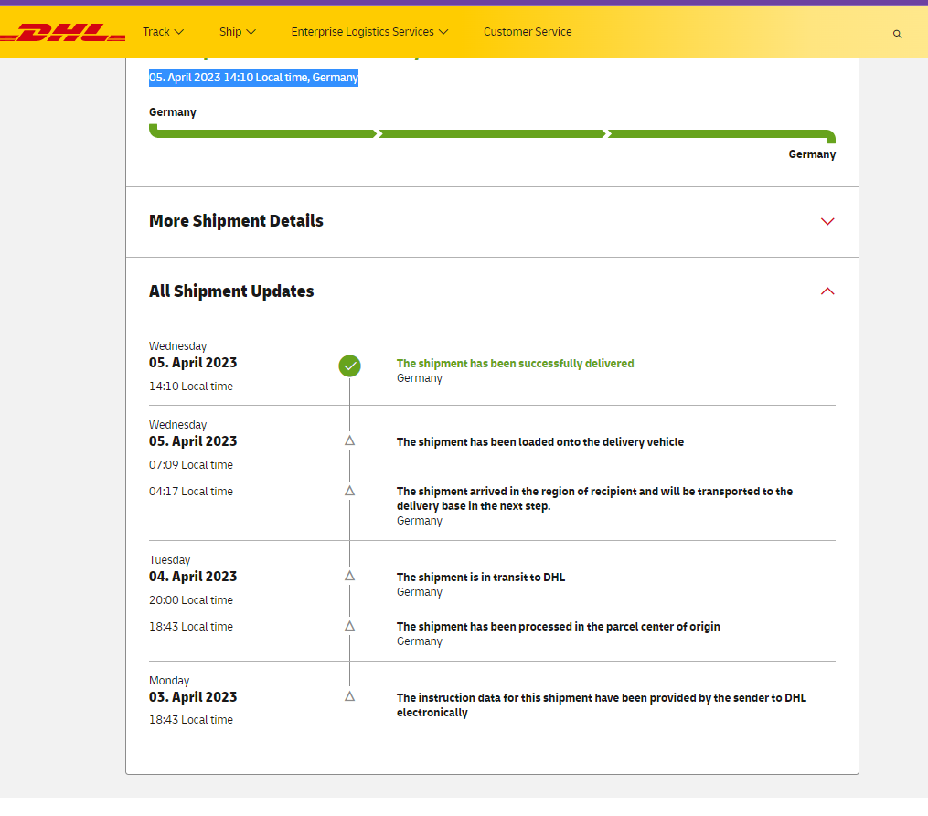Image resolution: width=928 pixels, height=816 pixels.
Task: Open the Track dropdown menu
Action: tap(163, 32)
